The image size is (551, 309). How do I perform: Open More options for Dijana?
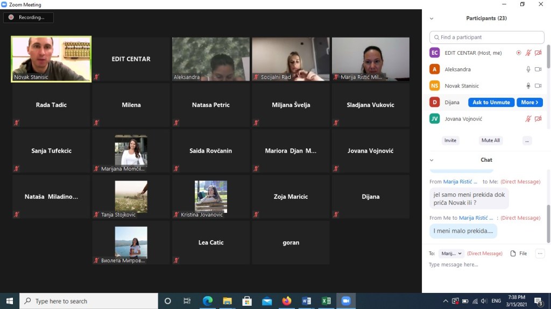(529, 102)
